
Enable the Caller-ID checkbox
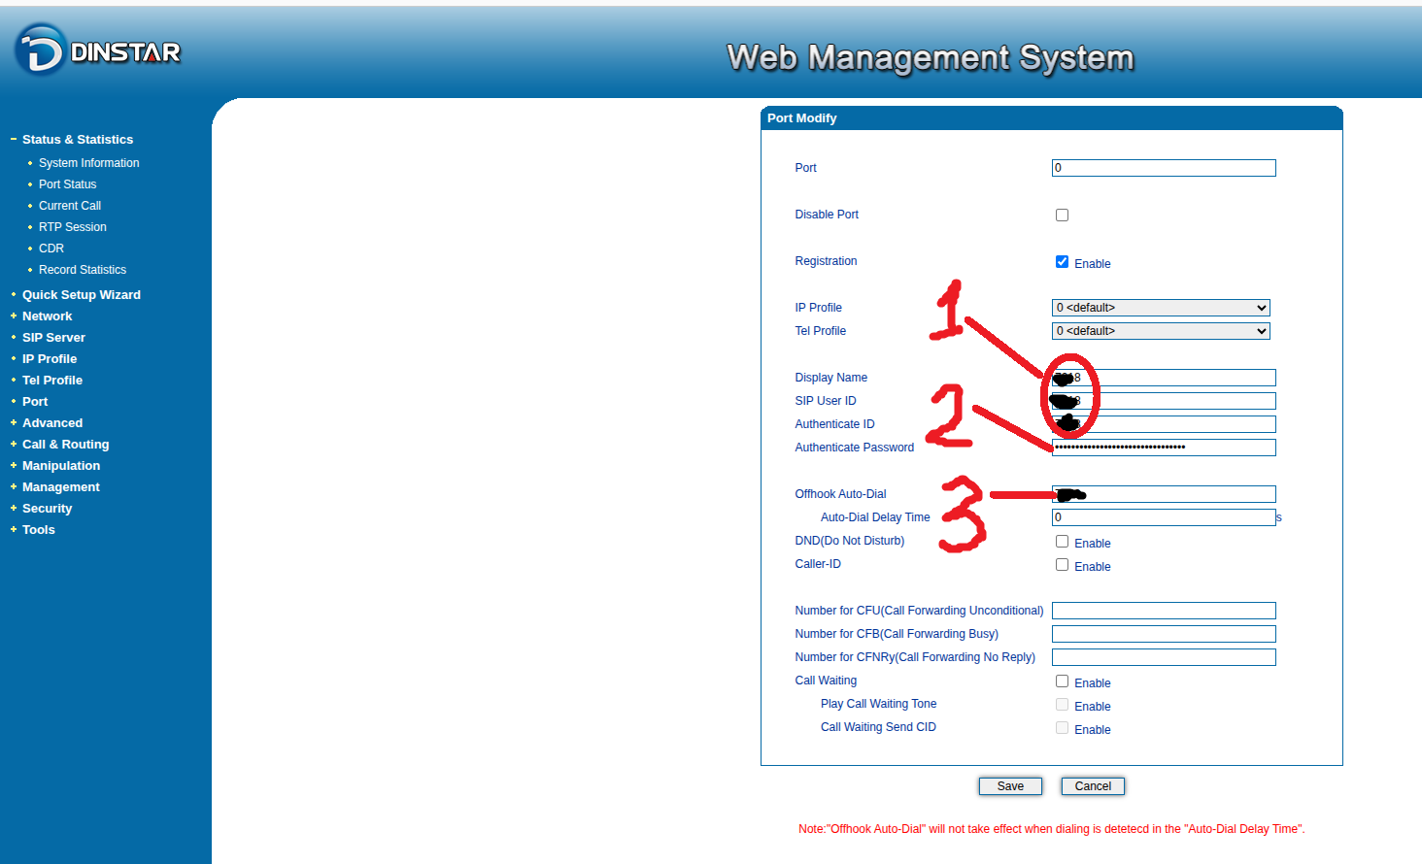[1062, 565]
